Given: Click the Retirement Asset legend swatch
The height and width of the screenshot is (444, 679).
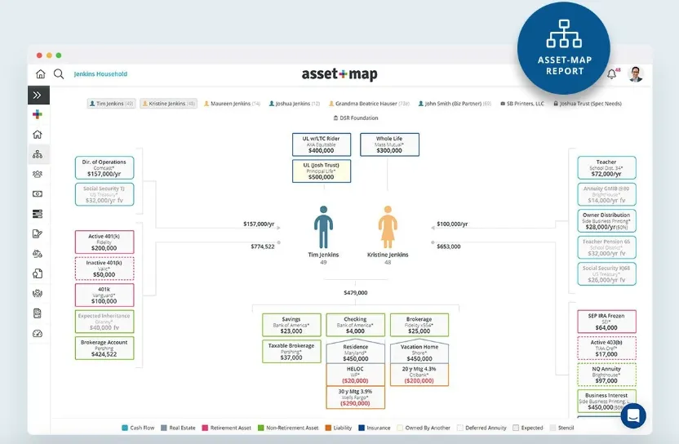Looking at the screenshot, I should tap(206, 428).
